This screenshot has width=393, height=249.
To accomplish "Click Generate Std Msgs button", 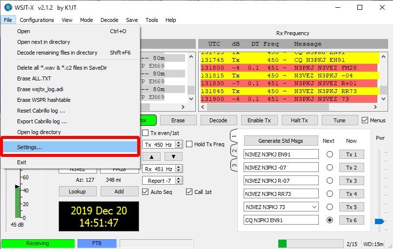I will click(x=281, y=141).
